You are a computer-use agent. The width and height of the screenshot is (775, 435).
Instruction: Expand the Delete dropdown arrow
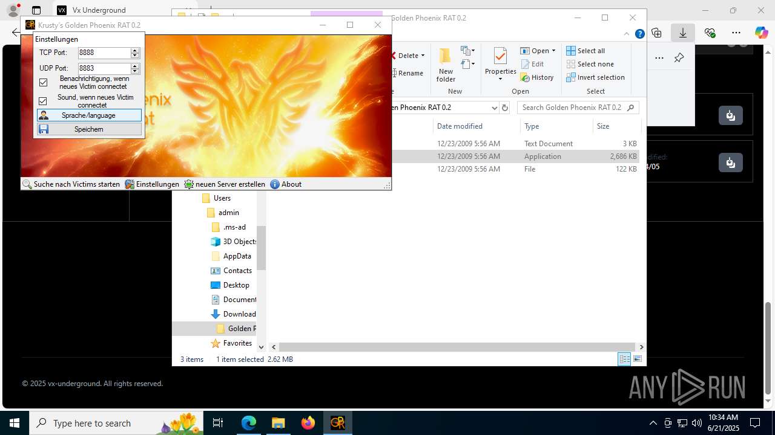(423, 56)
